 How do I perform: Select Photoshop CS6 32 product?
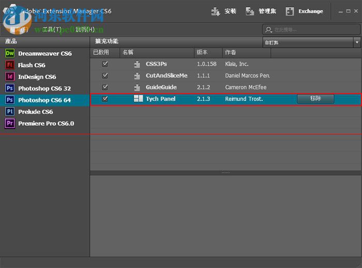coord(45,88)
